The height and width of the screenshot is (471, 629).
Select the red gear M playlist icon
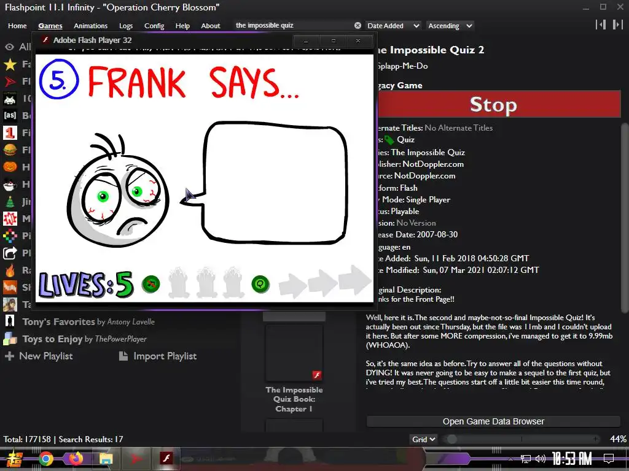[10, 219]
